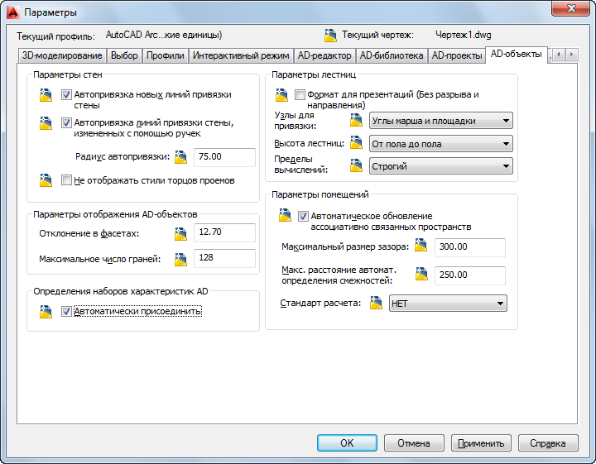596x464 pixels.
Task: Switch to AD-редактор tab
Action: (324, 55)
